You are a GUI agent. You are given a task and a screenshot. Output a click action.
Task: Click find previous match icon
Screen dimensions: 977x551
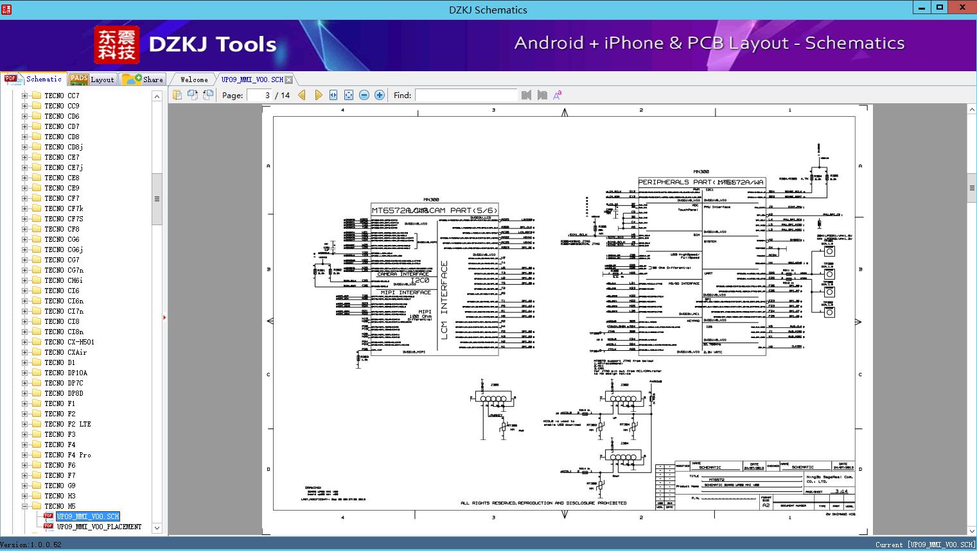pyautogui.click(x=527, y=95)
